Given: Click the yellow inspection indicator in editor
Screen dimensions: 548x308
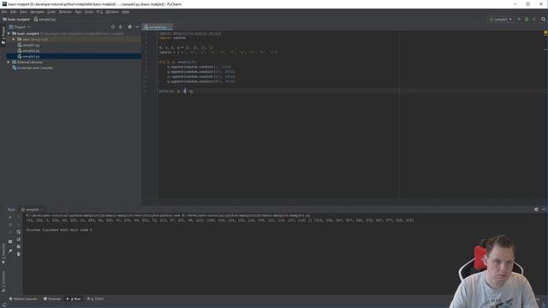Looking at the screenshot, I should pyautogui.click(x=545, y=33).
